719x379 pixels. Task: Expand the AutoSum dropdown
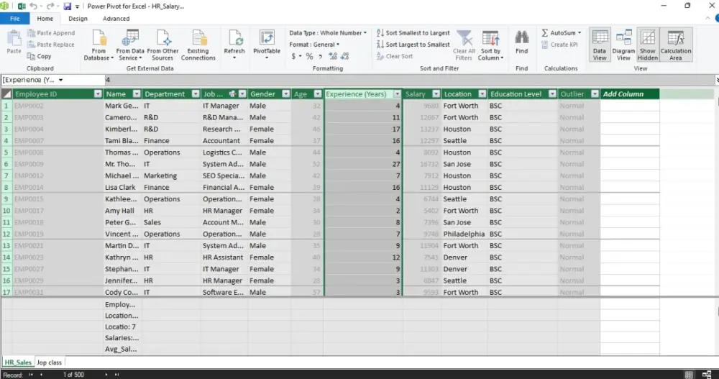(x=580, y=33)
